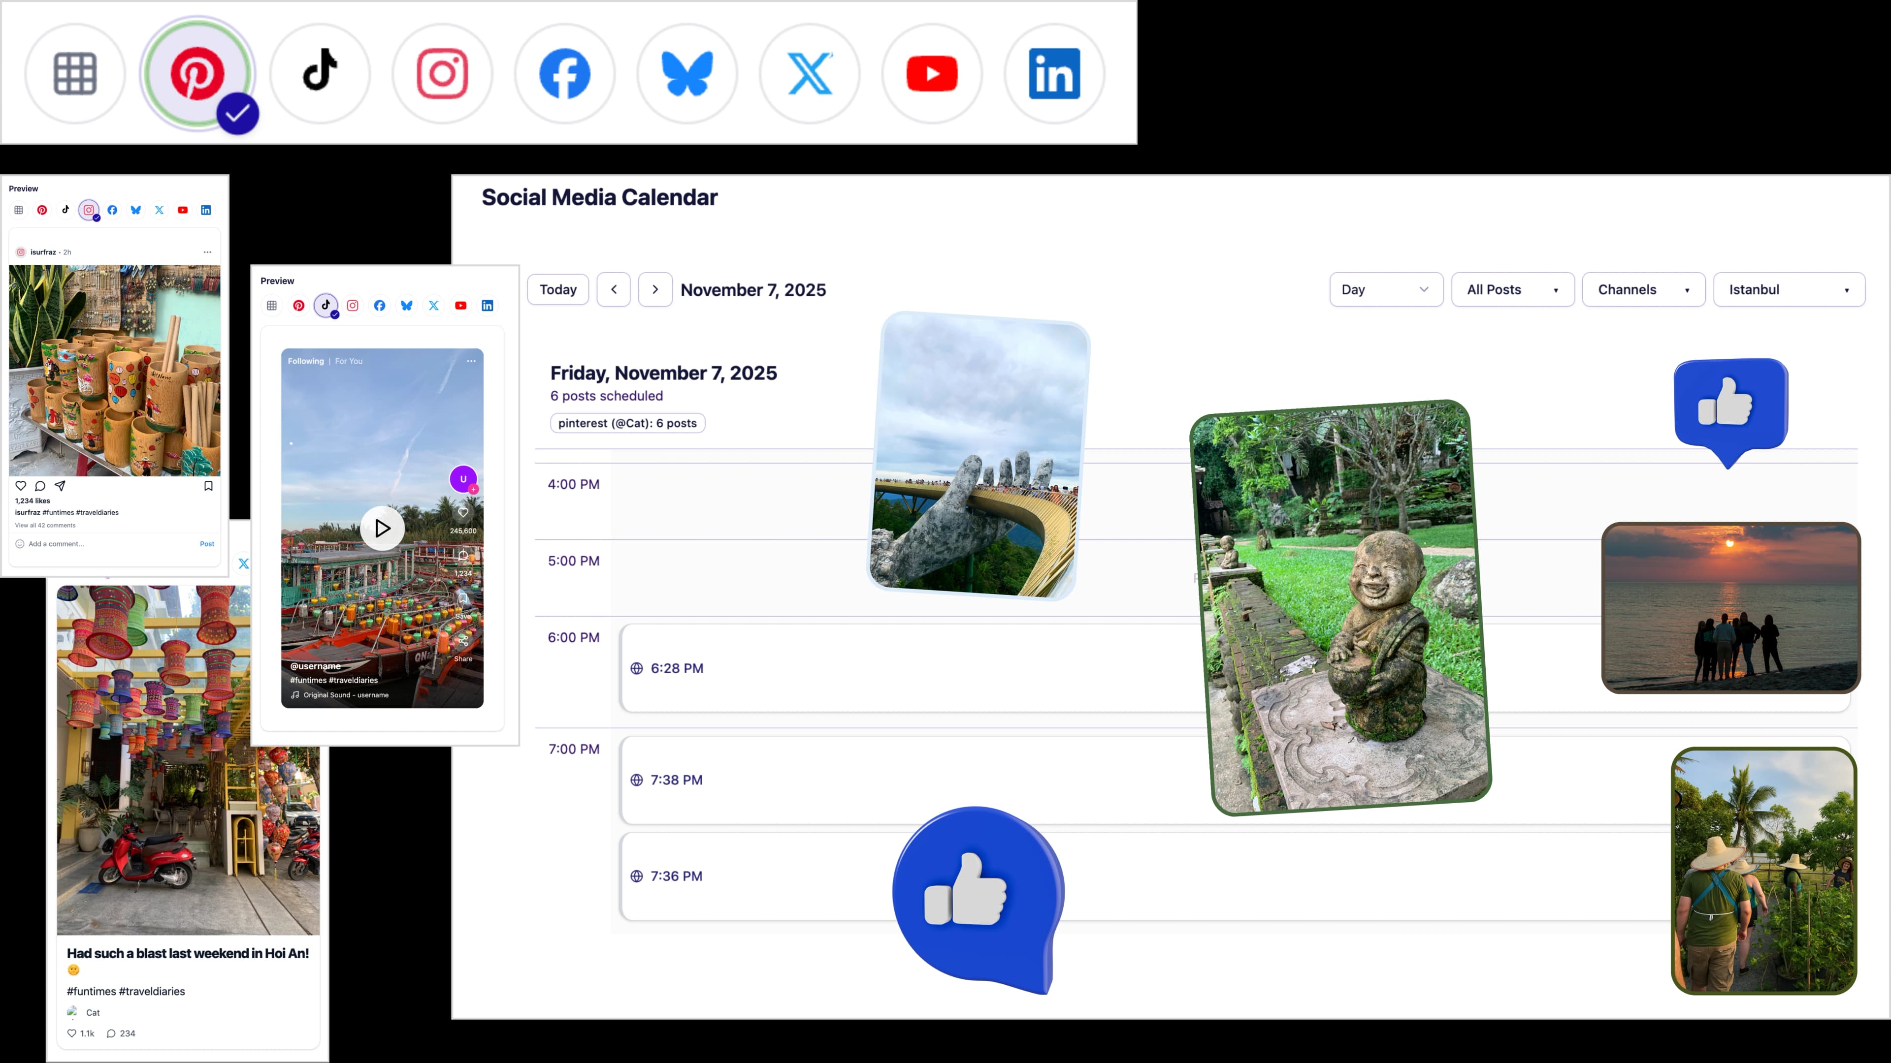Screen dimensions: 1891x1063
Task: Play the TikTok video preview
Action: pyautogui.click(x=382, y=528)
